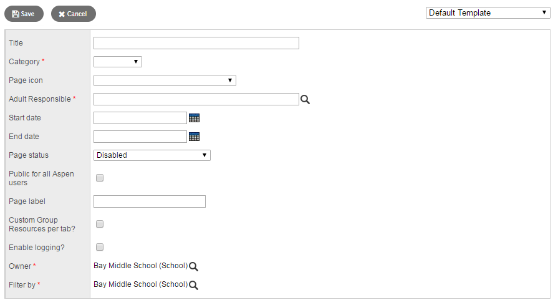Focus the Adult Responsible input field
The width and height of the screenshot is (553, 300).
tap(196, 99)
